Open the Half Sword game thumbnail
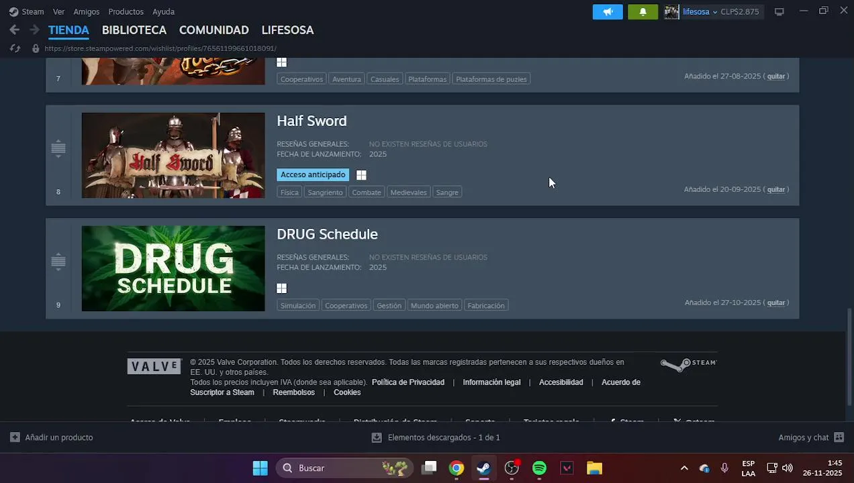Screen dimensions: 854x483 pyautogui.click(x=173, y=155)
